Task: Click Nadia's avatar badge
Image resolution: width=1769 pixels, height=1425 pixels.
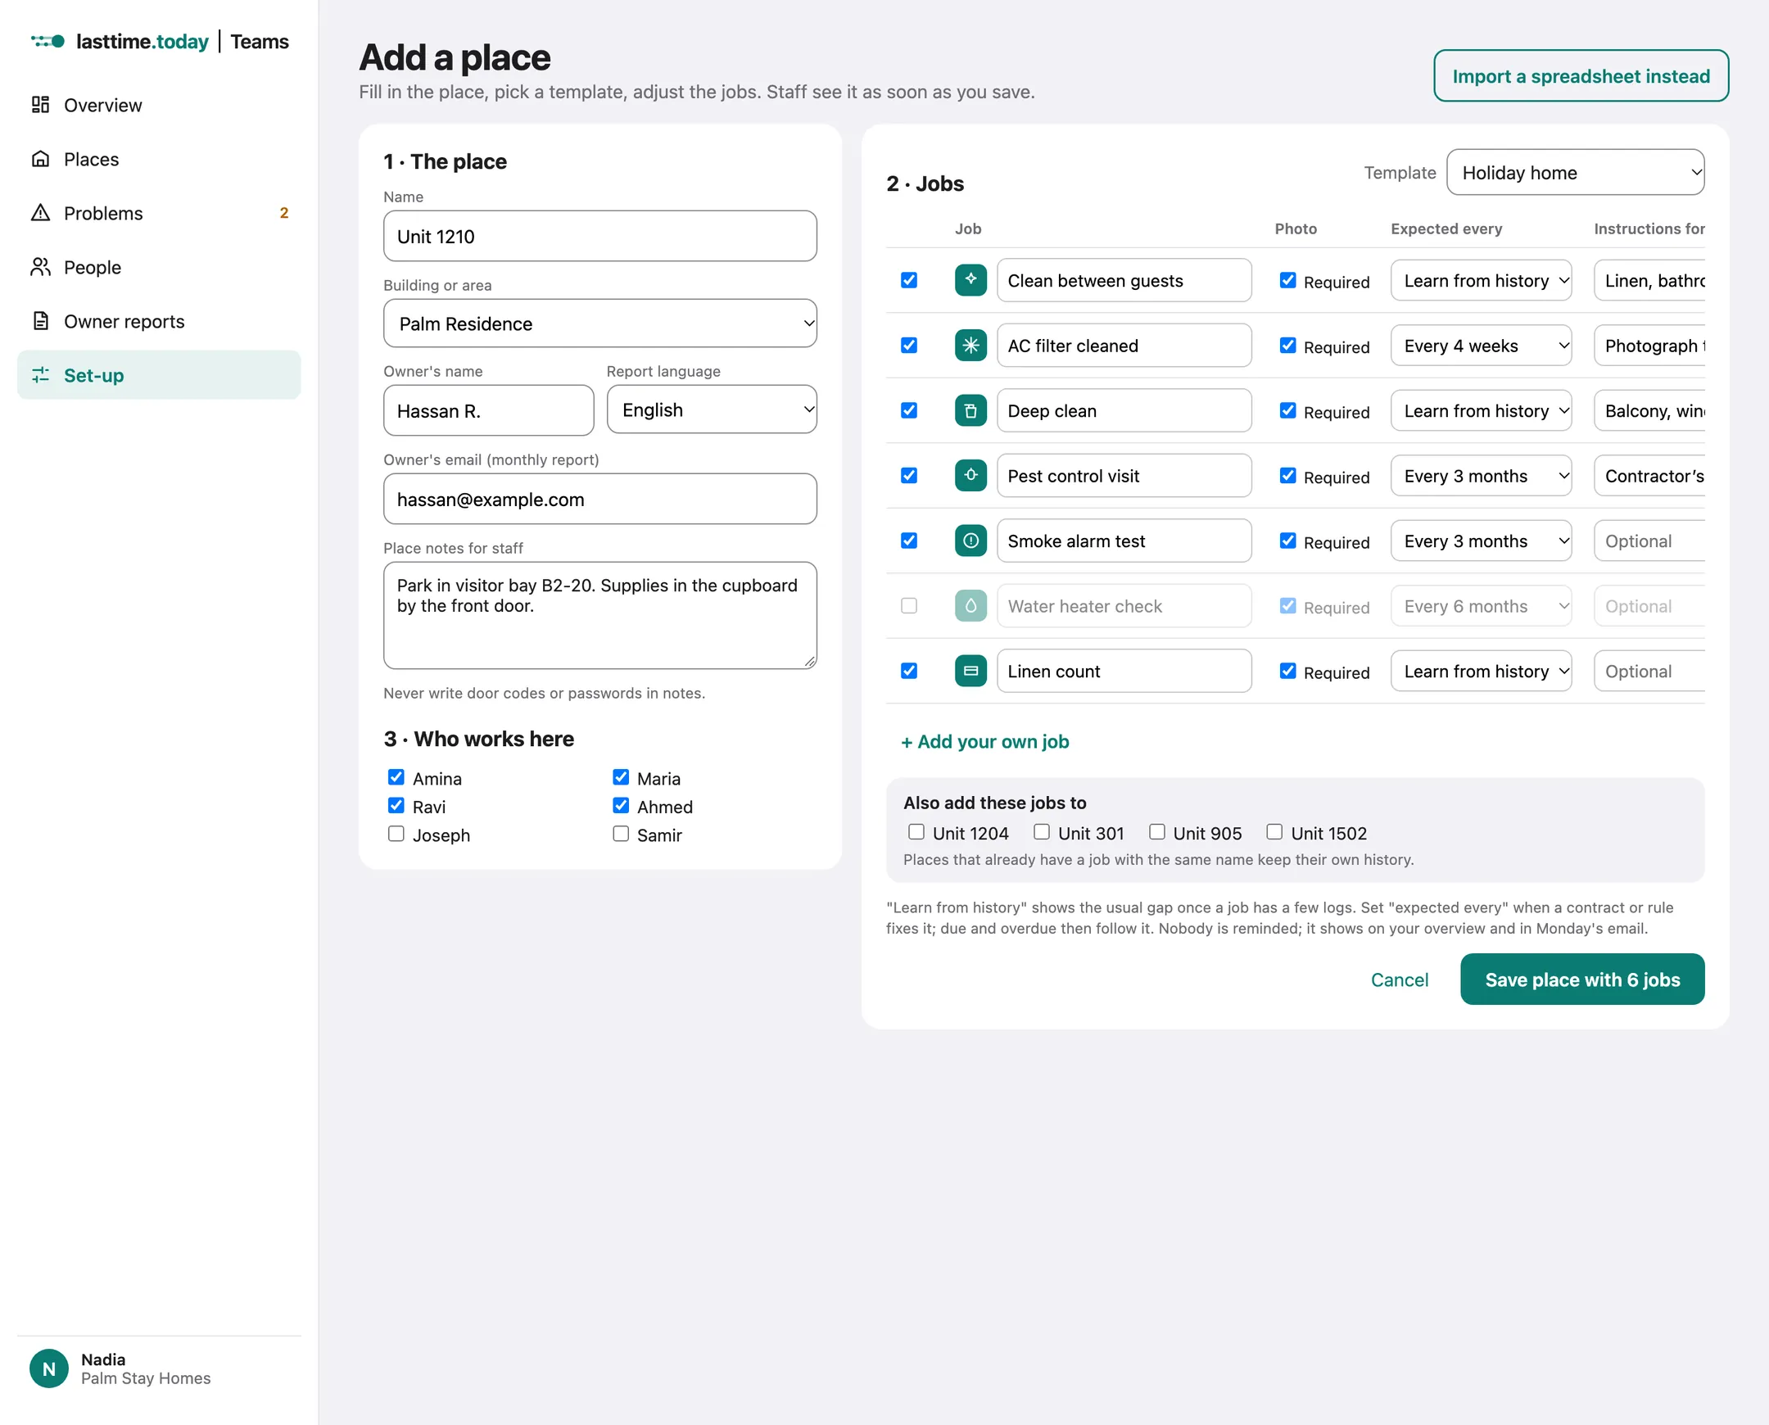Action: (x=48, y=1368)
